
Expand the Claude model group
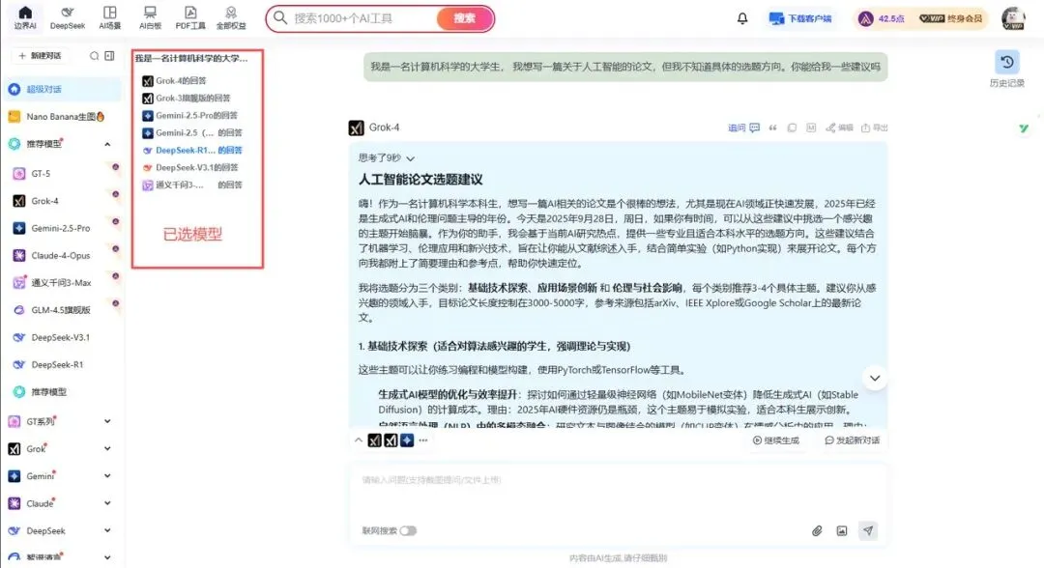(107, 503)
